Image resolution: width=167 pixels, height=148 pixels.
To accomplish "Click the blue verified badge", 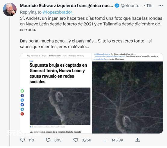I will [x=117, y=5].
